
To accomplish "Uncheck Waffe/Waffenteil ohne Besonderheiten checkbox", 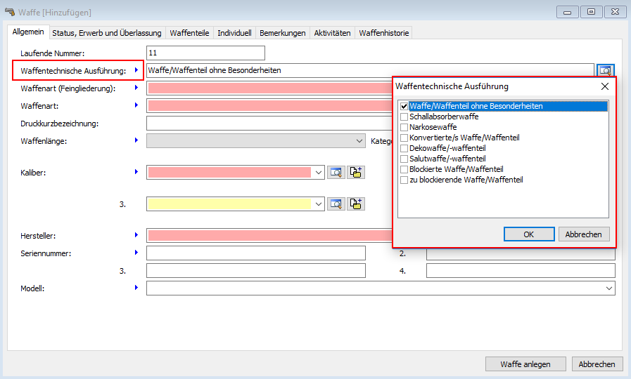I will click(404, 107).
